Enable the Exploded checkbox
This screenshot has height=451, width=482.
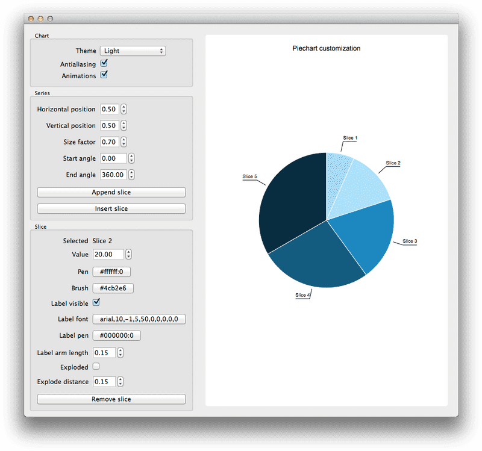[96, 367]
